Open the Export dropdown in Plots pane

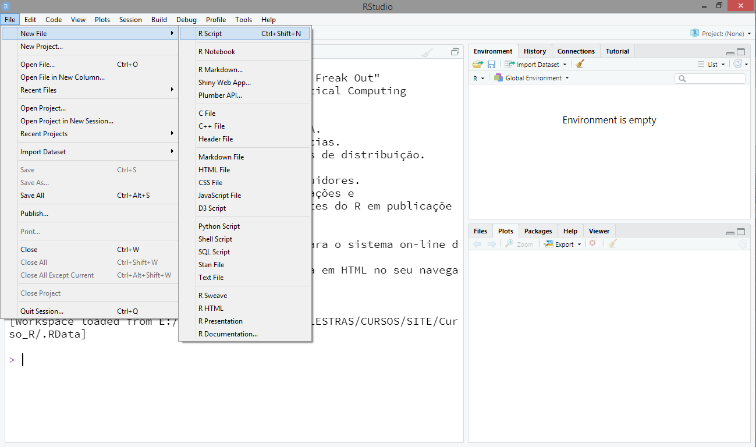tap(563, 244)
